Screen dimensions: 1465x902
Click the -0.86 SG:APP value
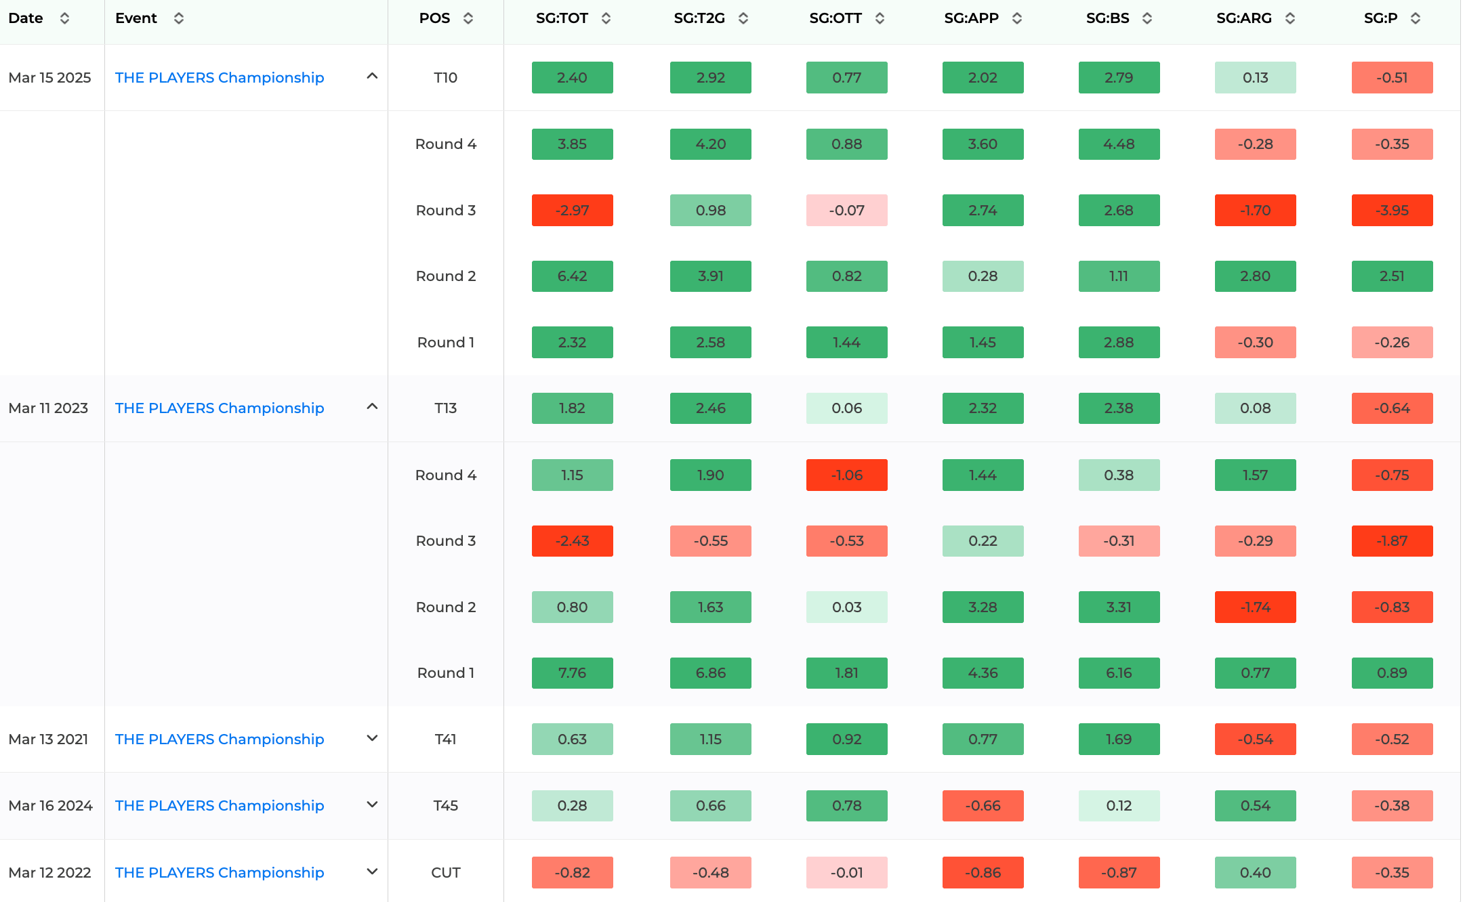983,872
